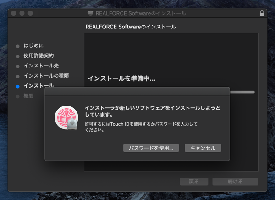Click the 続ける button
This screenshot has height=200, width=275.
(x=236, y=182)
